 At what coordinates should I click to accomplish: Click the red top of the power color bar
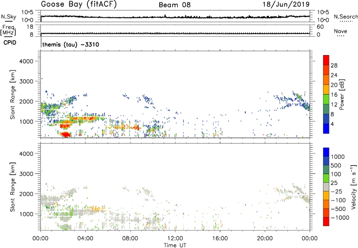click(326, 60)
